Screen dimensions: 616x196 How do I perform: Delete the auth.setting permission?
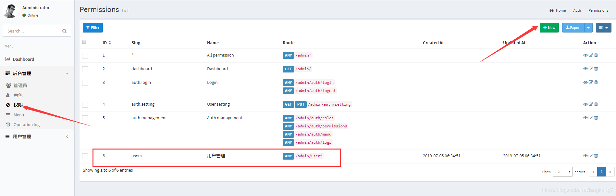[596, 104]
